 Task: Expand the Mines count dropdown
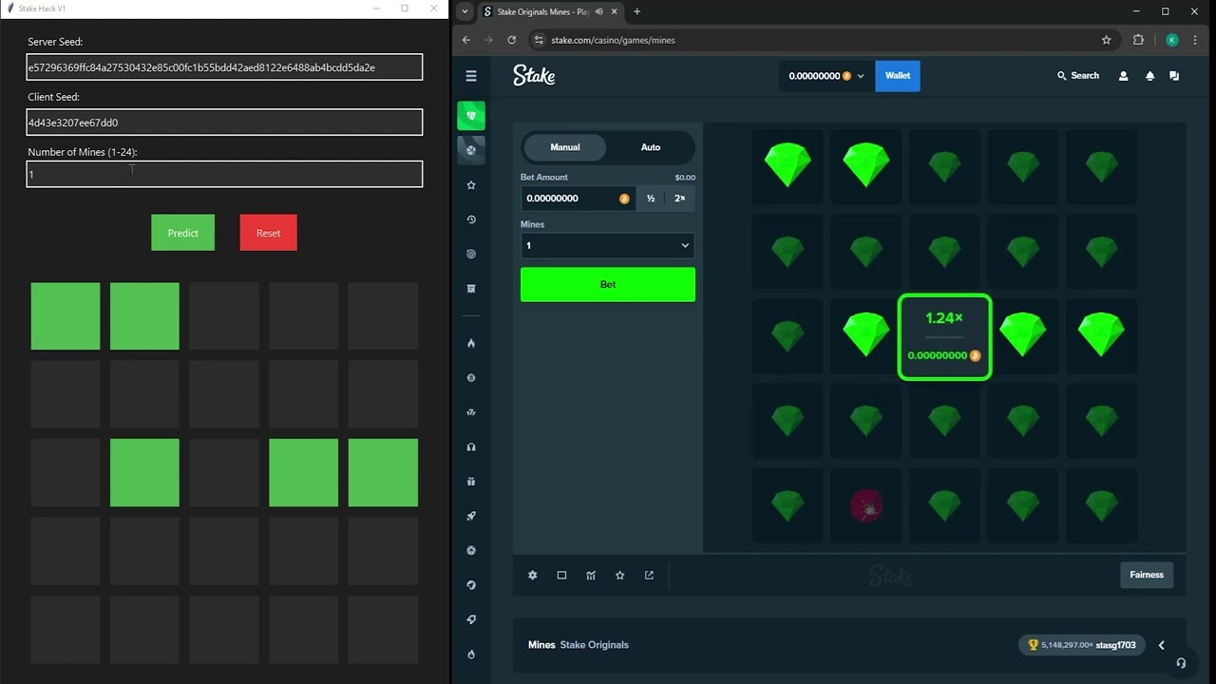tap(608, 245)
